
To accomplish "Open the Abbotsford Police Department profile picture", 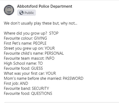I will (9, 10).
